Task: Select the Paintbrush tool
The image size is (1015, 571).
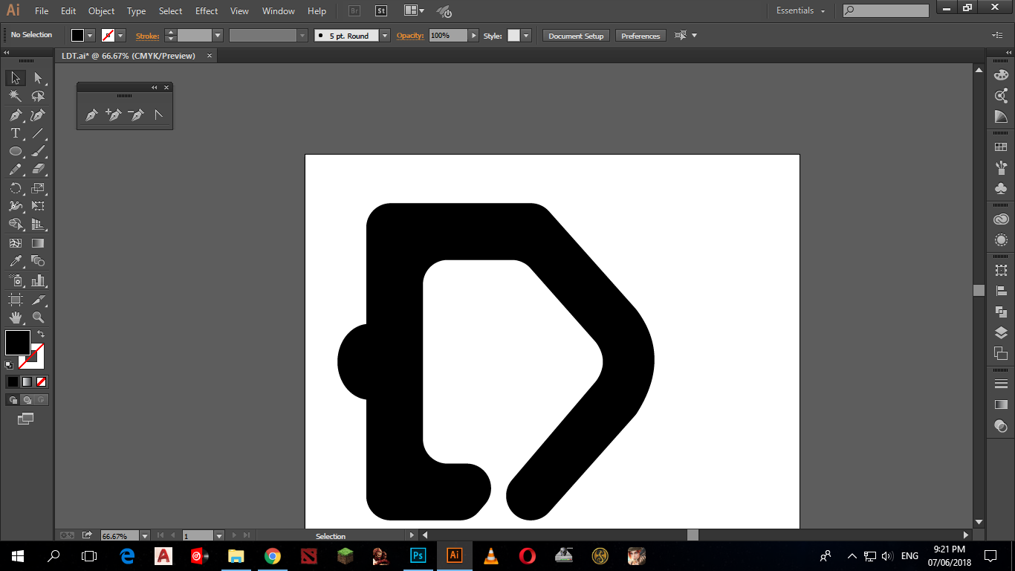Action: [x=38, y=152]
